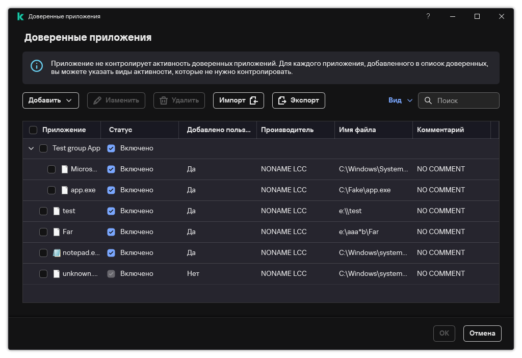Viewport: 522px width, 358px height.
Task: Select the checkbox for the Far row
Action: point(43,232)
